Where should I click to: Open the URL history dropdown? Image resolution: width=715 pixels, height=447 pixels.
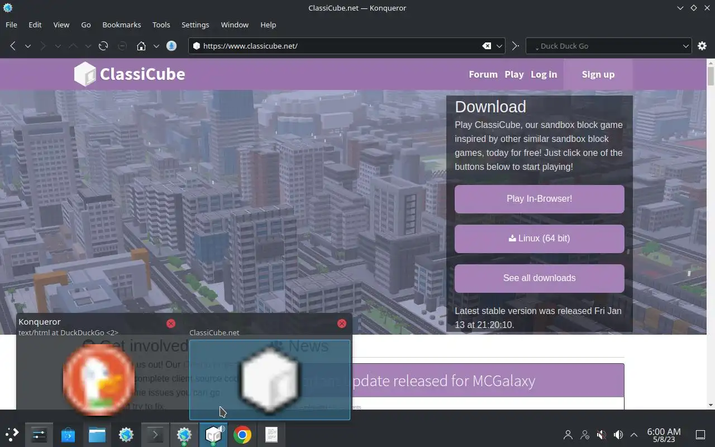[x=500, y=46]
